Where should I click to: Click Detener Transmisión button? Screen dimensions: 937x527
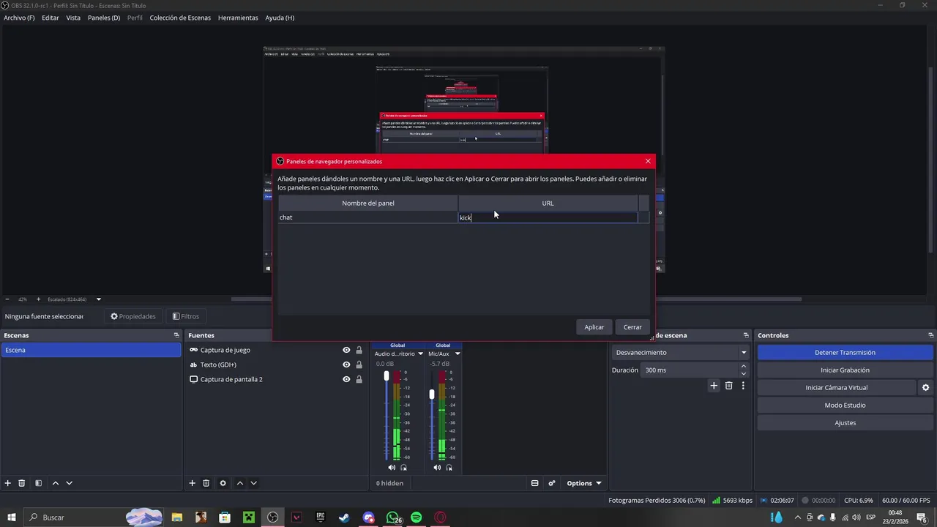tap(845, 353)
